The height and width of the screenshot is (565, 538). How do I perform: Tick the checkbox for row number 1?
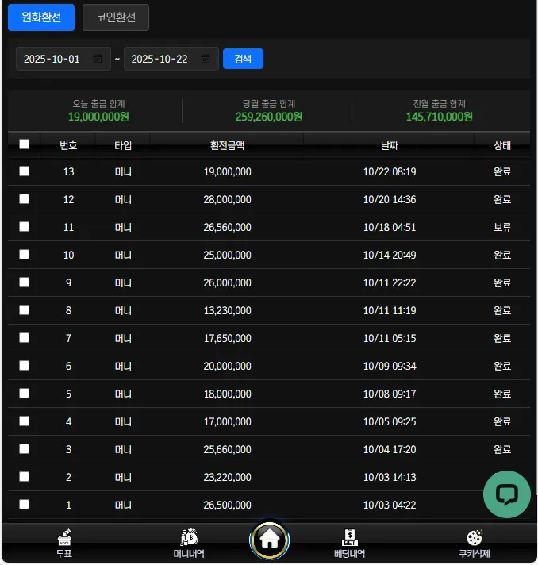coord(24,505)
